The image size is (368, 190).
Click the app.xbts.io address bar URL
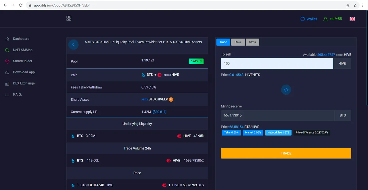tap(62, 5)
